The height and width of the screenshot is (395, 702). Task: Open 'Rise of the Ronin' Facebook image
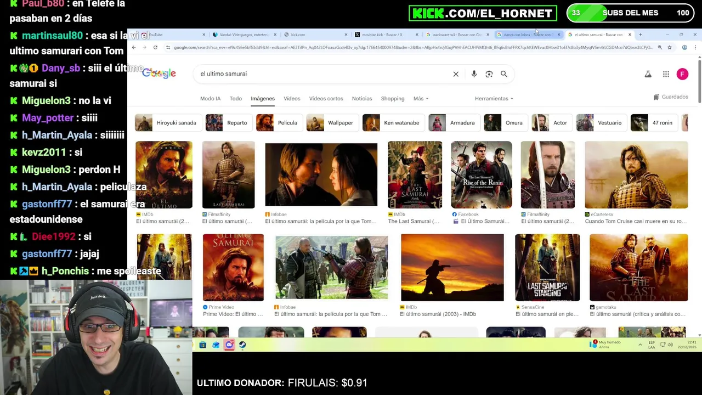click(481, 174)
